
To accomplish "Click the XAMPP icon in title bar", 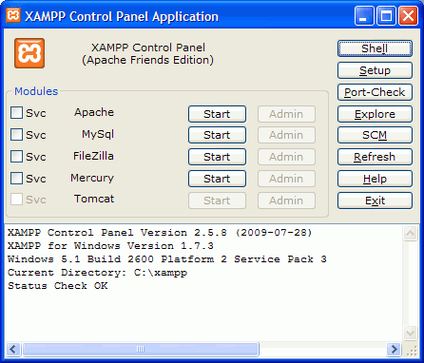I will pos(13,15).
